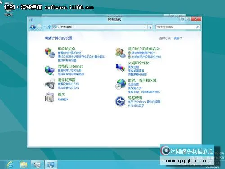Click the Up one level arrow

49,27
